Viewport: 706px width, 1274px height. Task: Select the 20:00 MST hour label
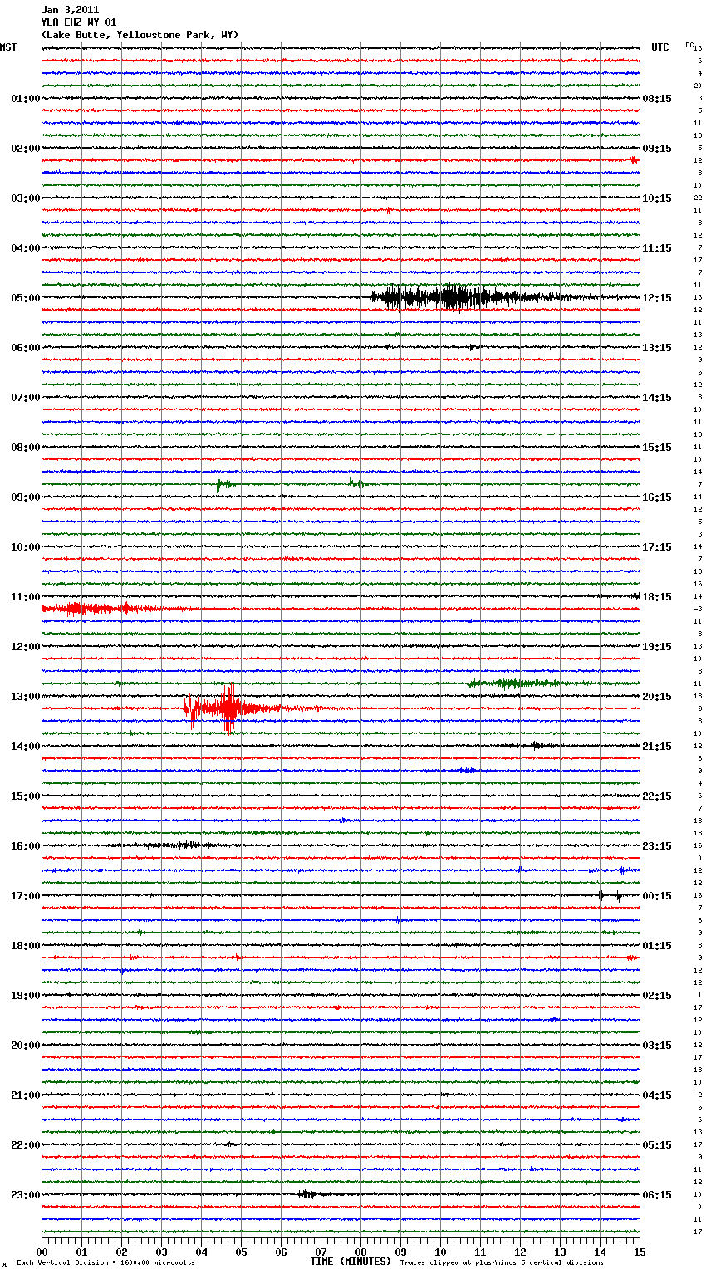(26, 1046)
